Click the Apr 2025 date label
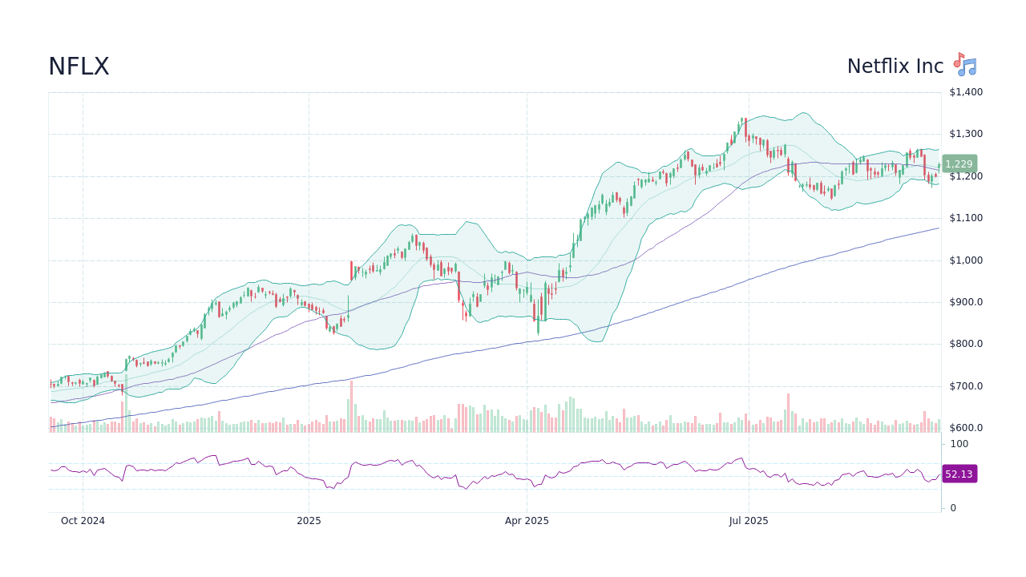Screen dimensions: 1026x577 tap(527, 521)
